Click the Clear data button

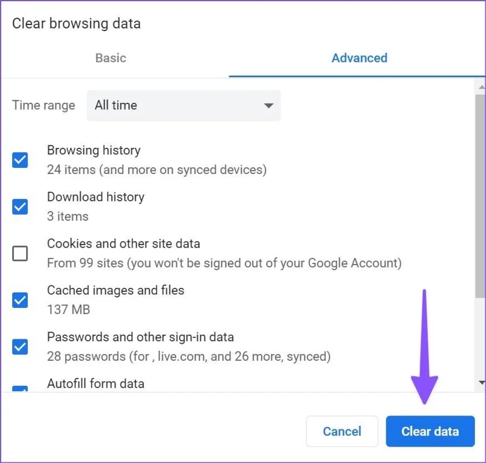(430, 431)
